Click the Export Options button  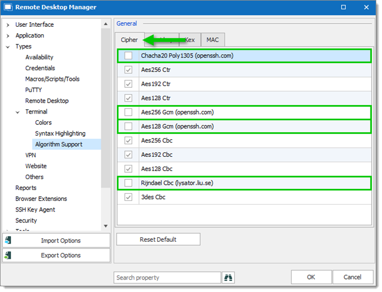pos(56,255)
